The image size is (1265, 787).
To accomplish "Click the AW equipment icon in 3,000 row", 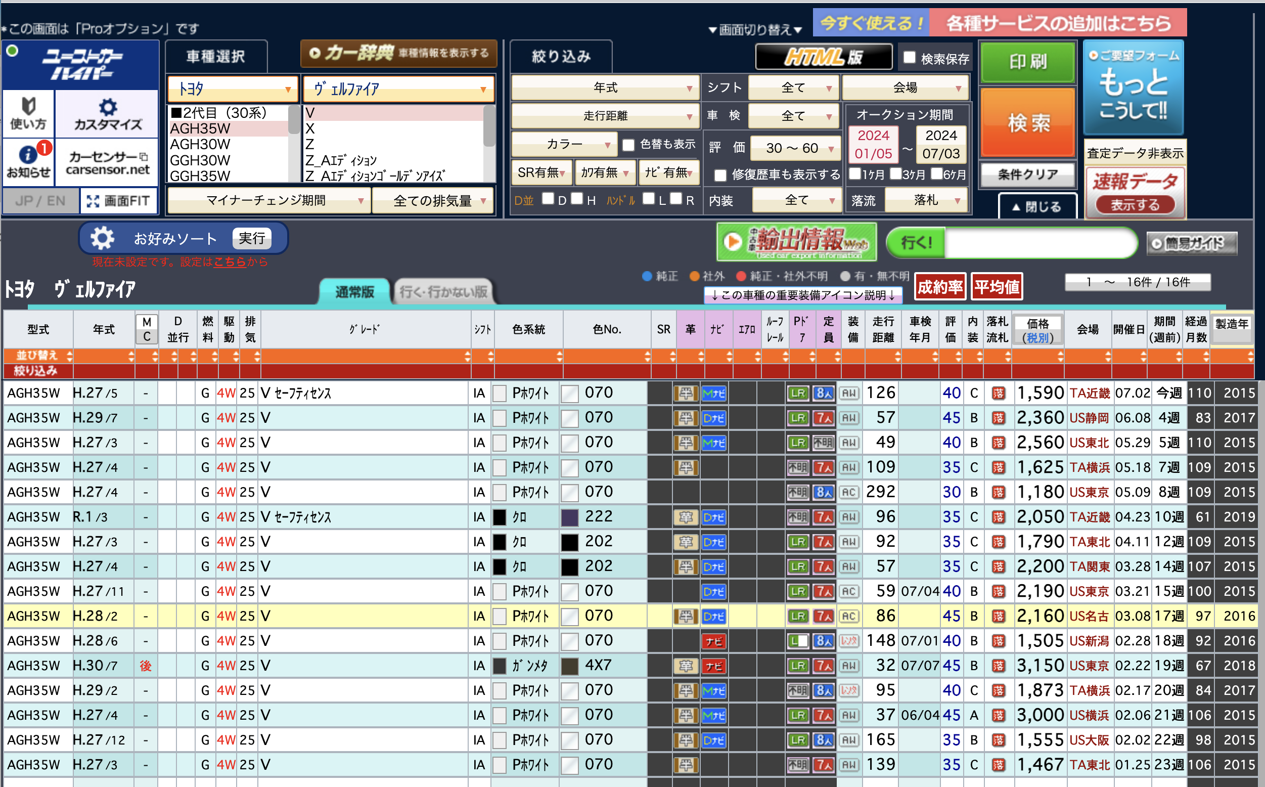I will pyautogui.click(x=849, y=715).
